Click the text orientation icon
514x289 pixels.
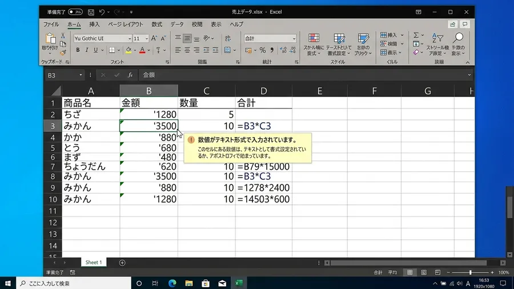207,38
